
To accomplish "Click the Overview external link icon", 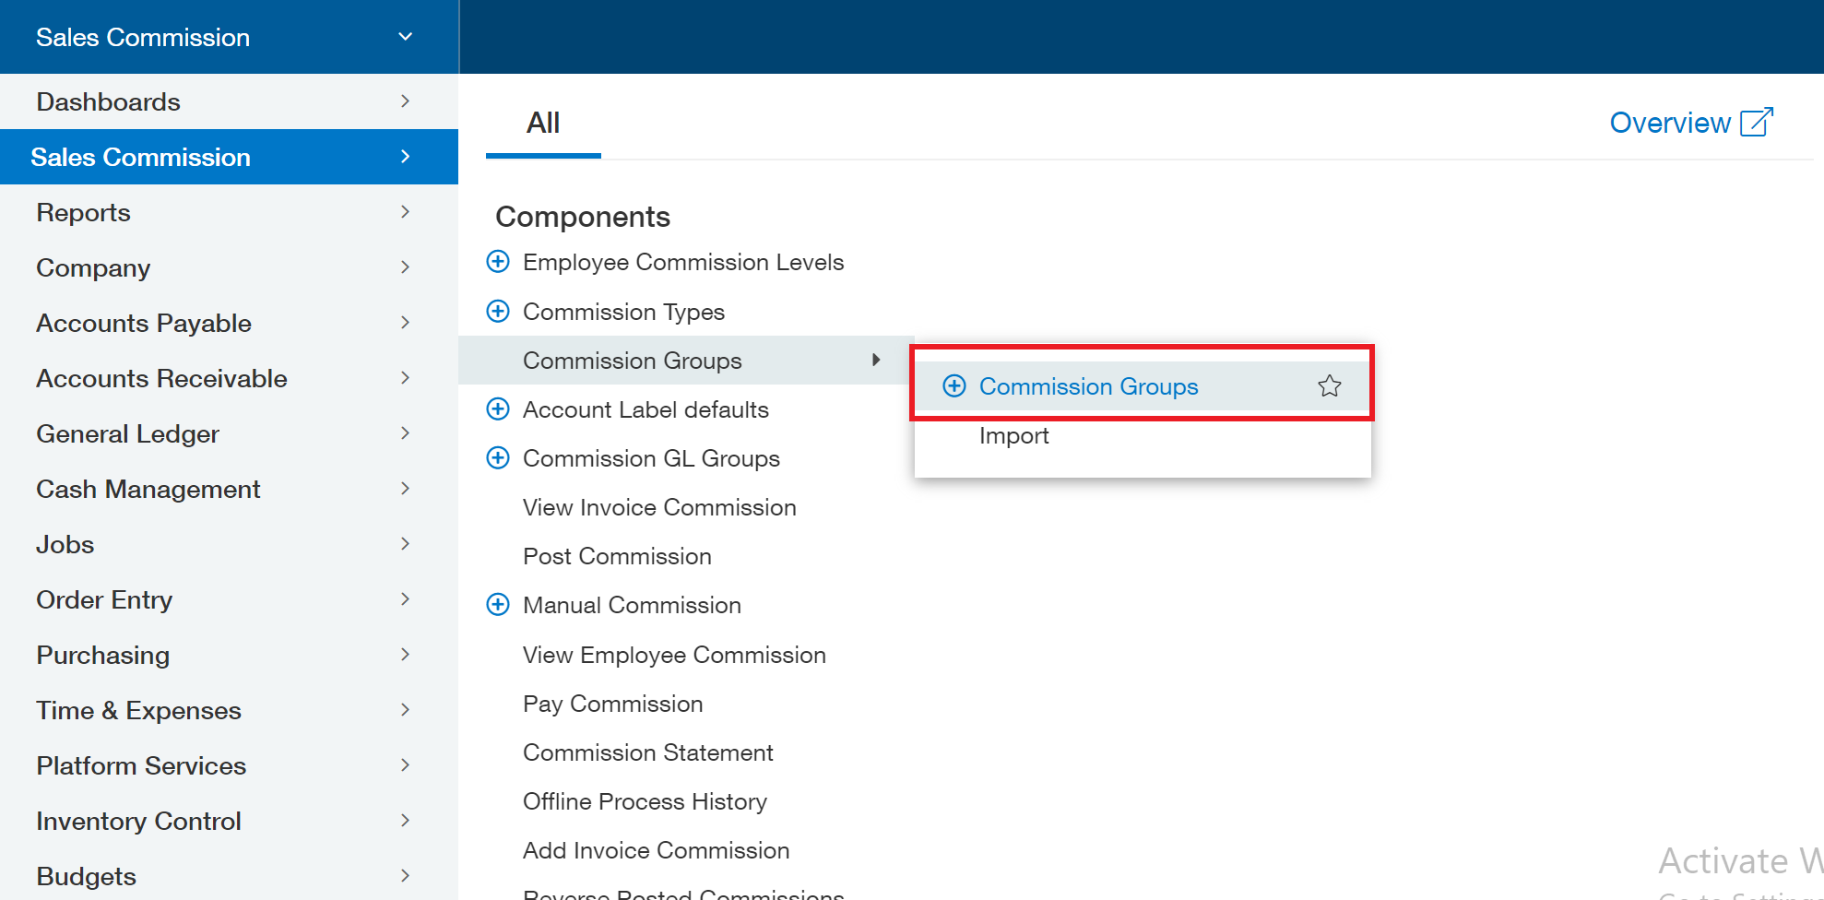I will [1757, 122].
